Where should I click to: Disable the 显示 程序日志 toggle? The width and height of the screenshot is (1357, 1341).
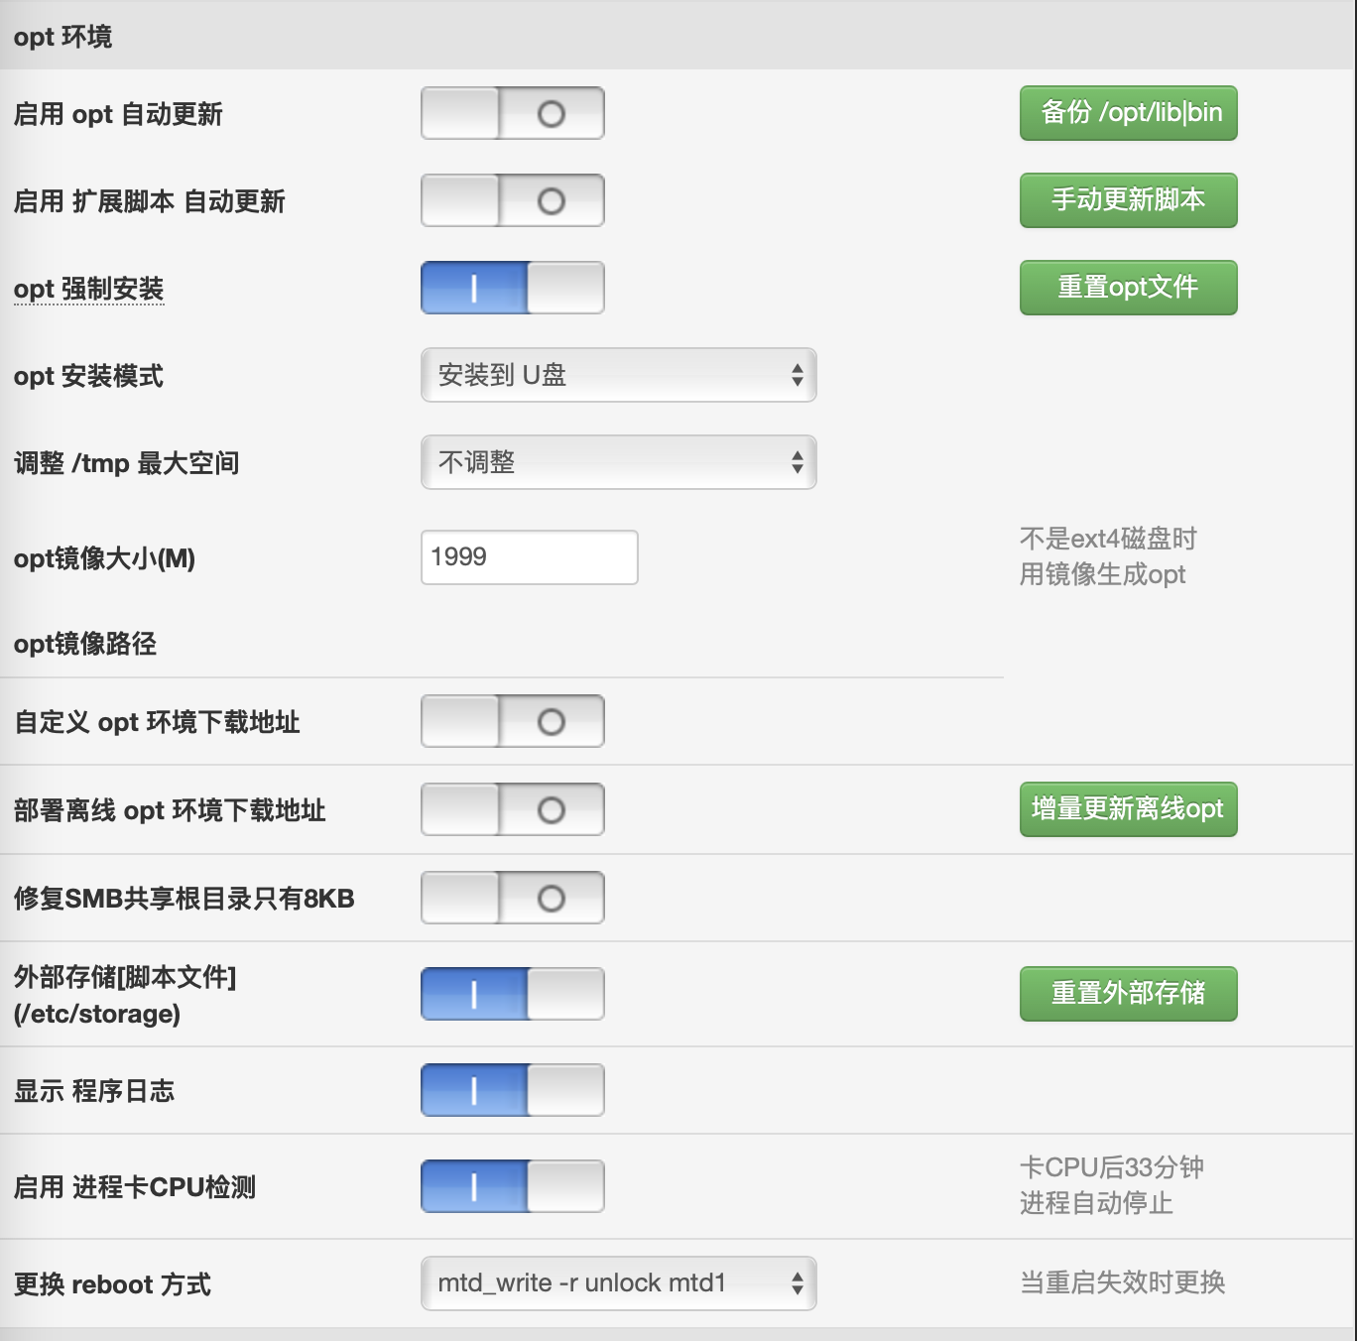click(x=512, y=1090)
